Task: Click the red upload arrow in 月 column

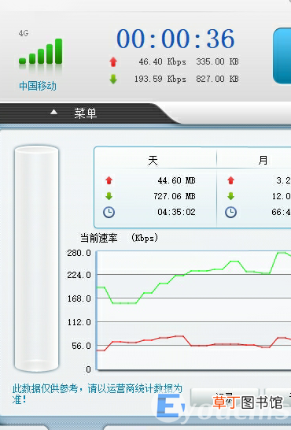Action: click(x=230, y=180)
